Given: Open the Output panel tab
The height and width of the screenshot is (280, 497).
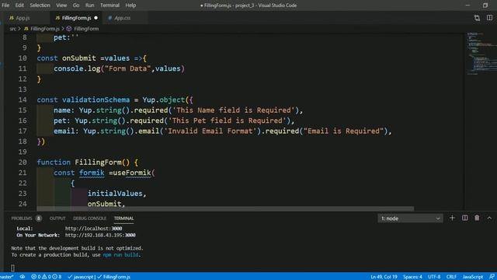Looking at the screenshot, I should tap(57, 219).
